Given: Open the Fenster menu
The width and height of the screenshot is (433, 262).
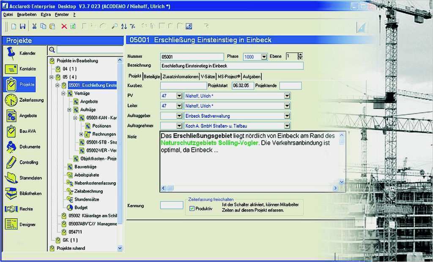Looking at the screenshot, I should [62, 15].
